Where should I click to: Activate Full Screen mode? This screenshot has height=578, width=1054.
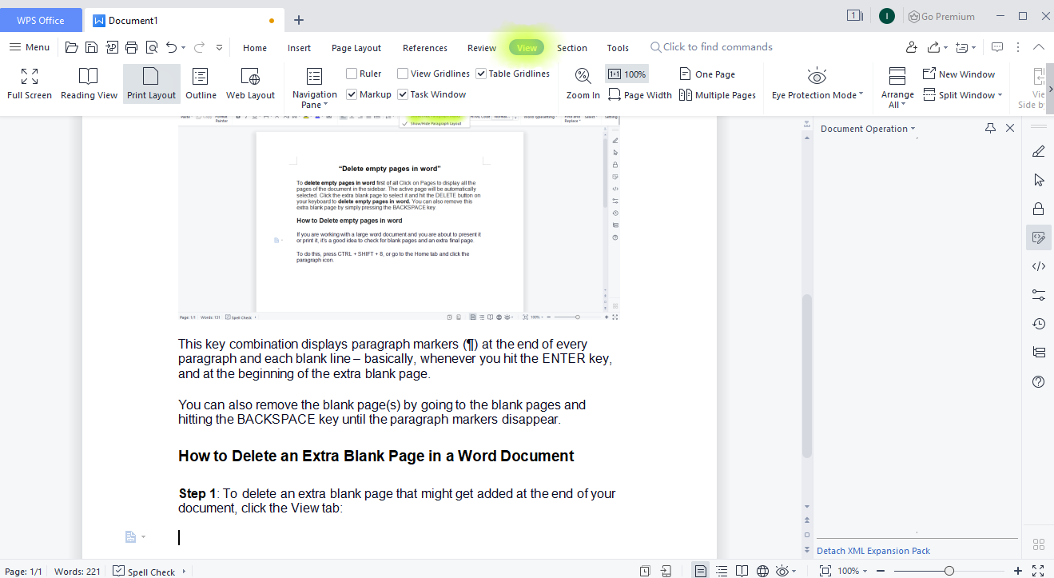click(x=29, y=83)
